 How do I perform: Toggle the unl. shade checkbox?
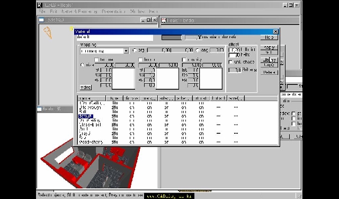coord(231,62)
